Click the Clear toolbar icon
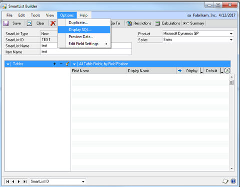 point(30,23)
